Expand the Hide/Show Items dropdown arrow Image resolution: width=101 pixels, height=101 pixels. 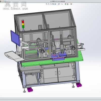coord(64,4)
